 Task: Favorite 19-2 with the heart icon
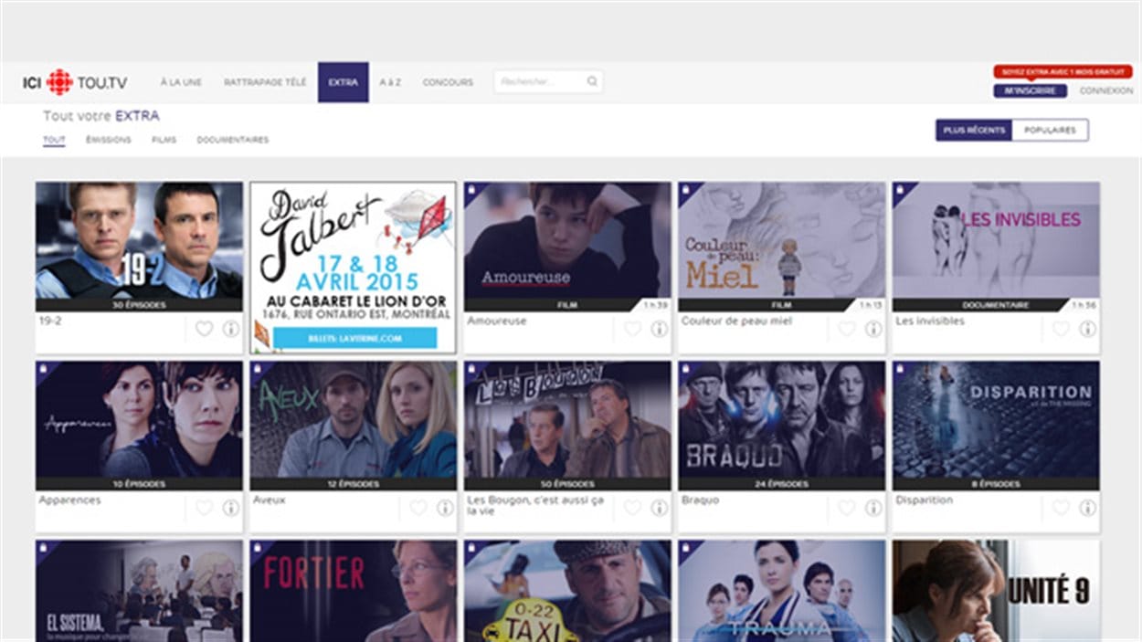pos(204,329)
